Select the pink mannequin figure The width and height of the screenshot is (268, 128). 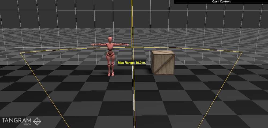[x=110, y=56]
